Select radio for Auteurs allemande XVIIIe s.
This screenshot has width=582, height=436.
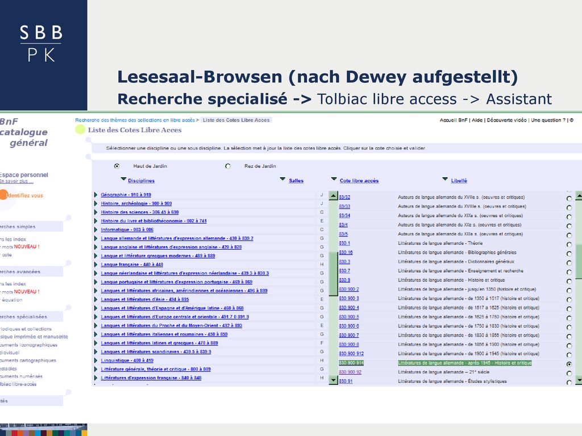569,208
